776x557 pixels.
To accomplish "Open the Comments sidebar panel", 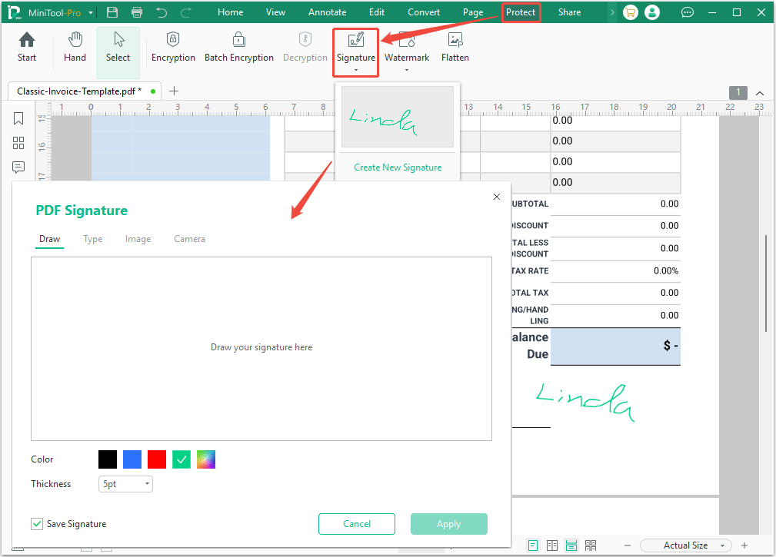I will pyautogui.click(x=18, y=167).
